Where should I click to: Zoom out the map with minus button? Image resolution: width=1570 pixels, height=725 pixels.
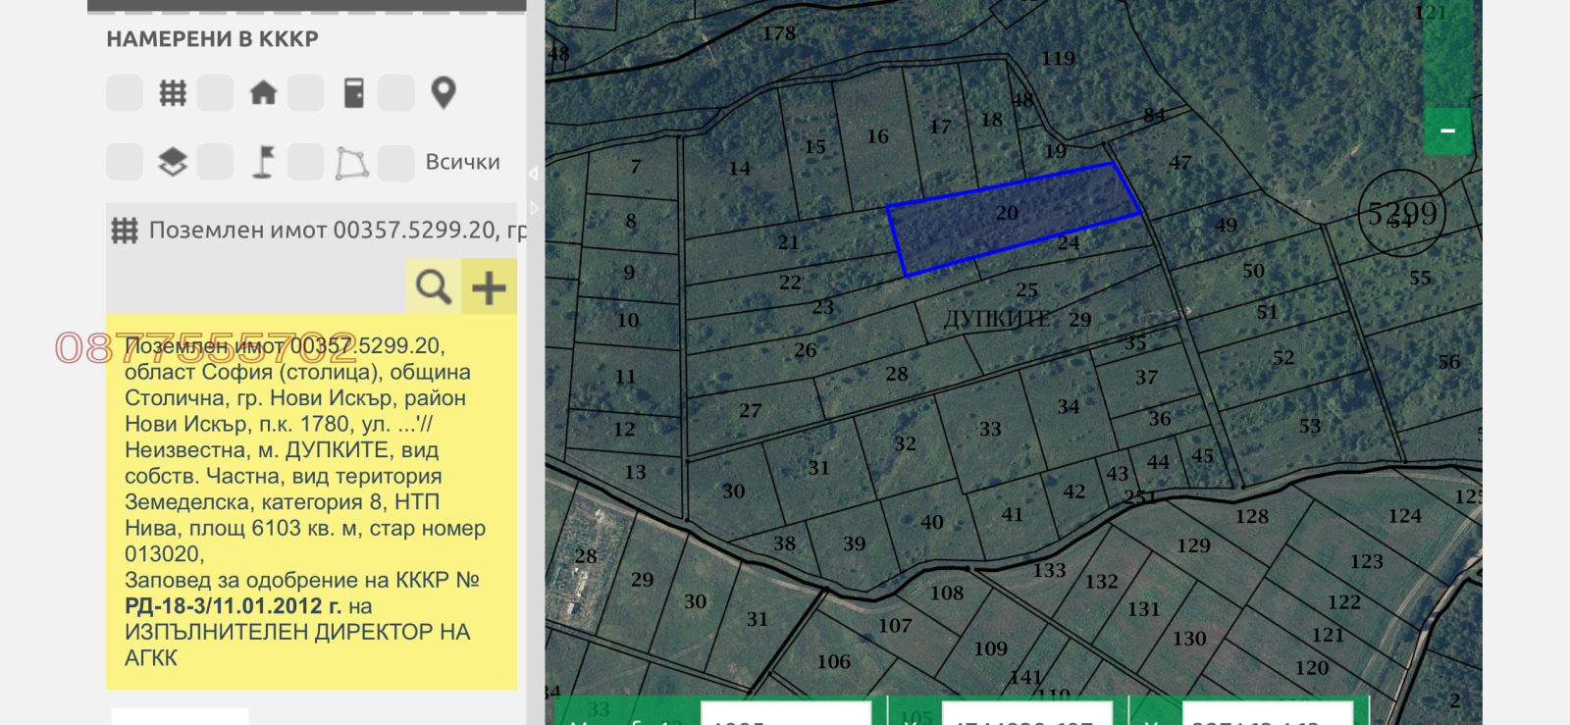coord(1447,130)
